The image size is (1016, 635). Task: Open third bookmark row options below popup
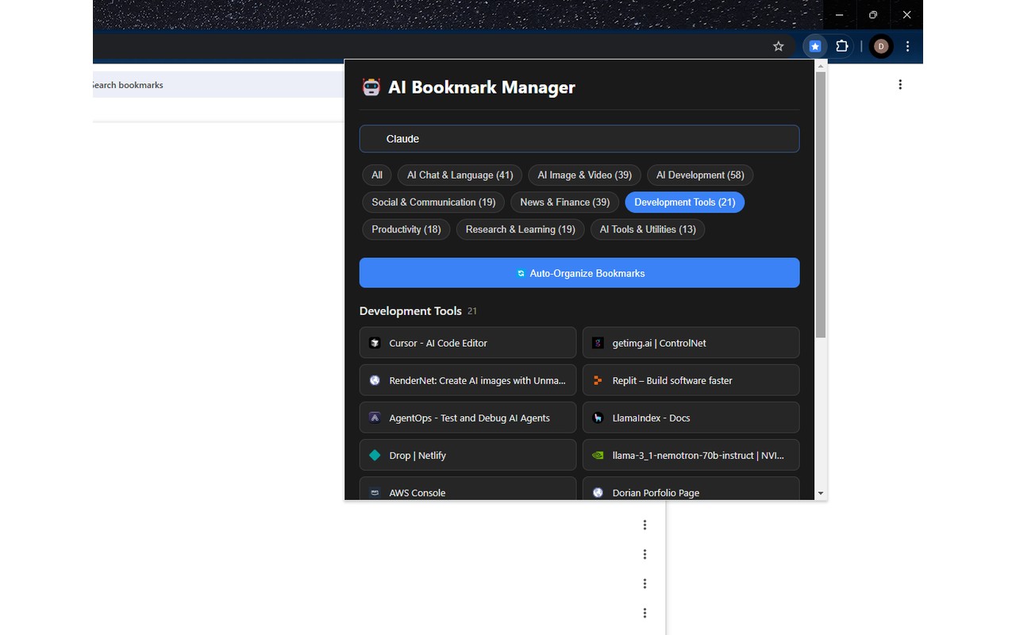coord(645,583)
